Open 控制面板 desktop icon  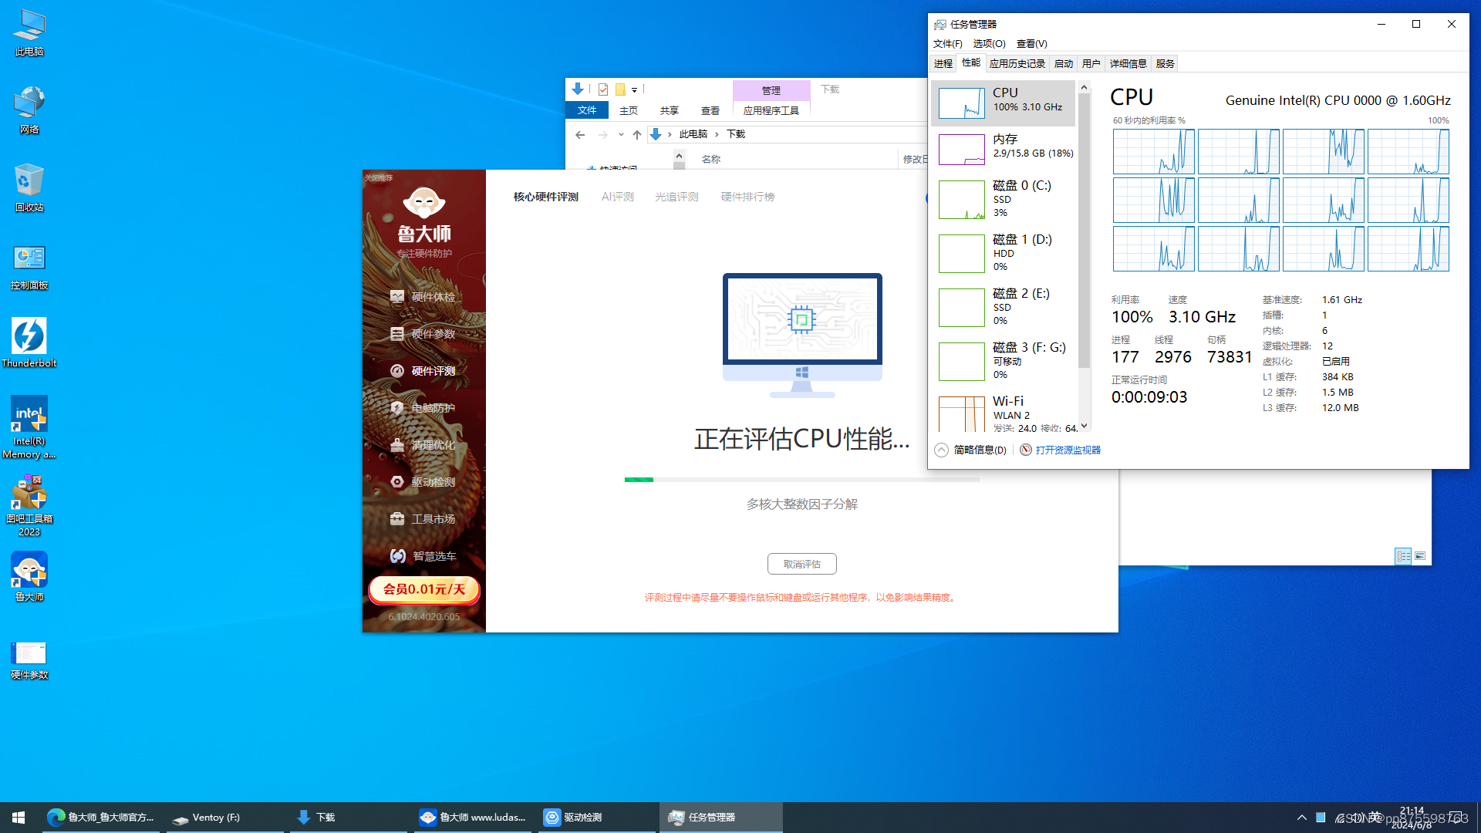(x=29, y=266)
